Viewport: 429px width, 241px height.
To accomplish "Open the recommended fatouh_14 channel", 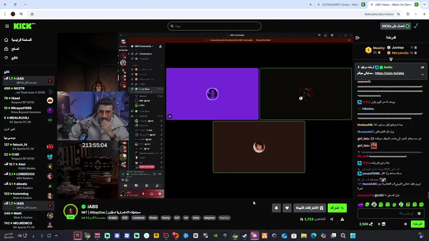I will [28, 147].
